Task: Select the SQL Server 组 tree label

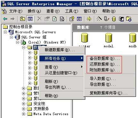Action: click(34, 37)
